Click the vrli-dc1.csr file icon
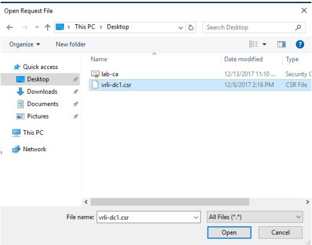 coord(95,85)
